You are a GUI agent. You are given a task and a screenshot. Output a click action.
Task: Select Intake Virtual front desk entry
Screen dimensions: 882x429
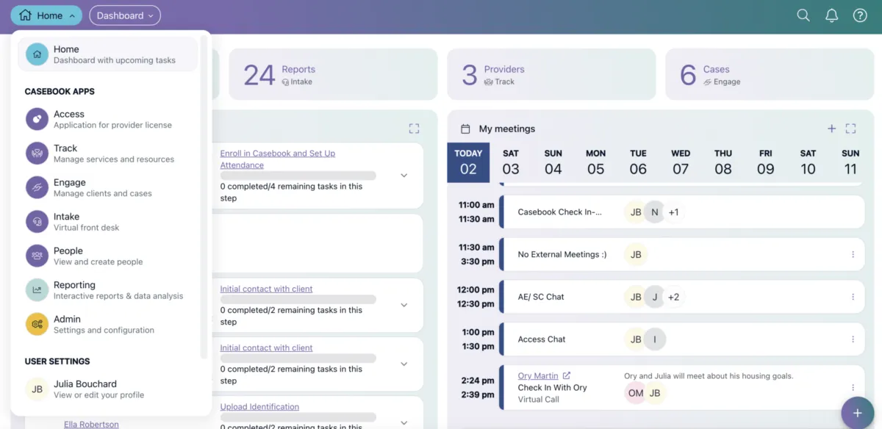107,222
